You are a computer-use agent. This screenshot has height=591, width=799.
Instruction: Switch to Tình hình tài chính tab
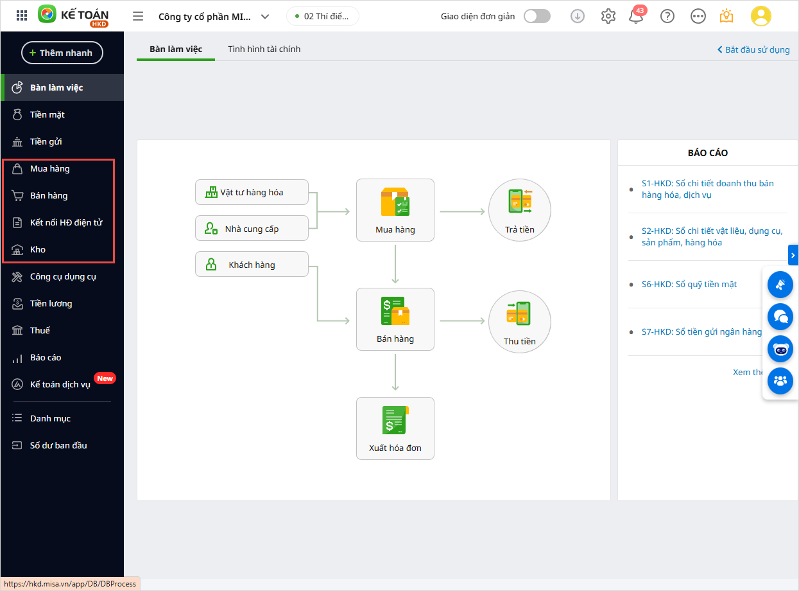coord(264,49)
